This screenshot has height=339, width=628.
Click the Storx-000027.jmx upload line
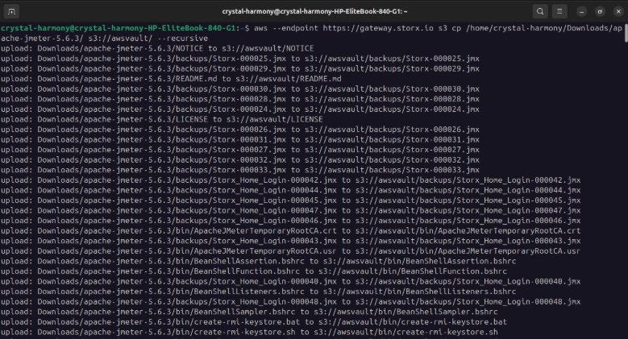coord(240,150)
